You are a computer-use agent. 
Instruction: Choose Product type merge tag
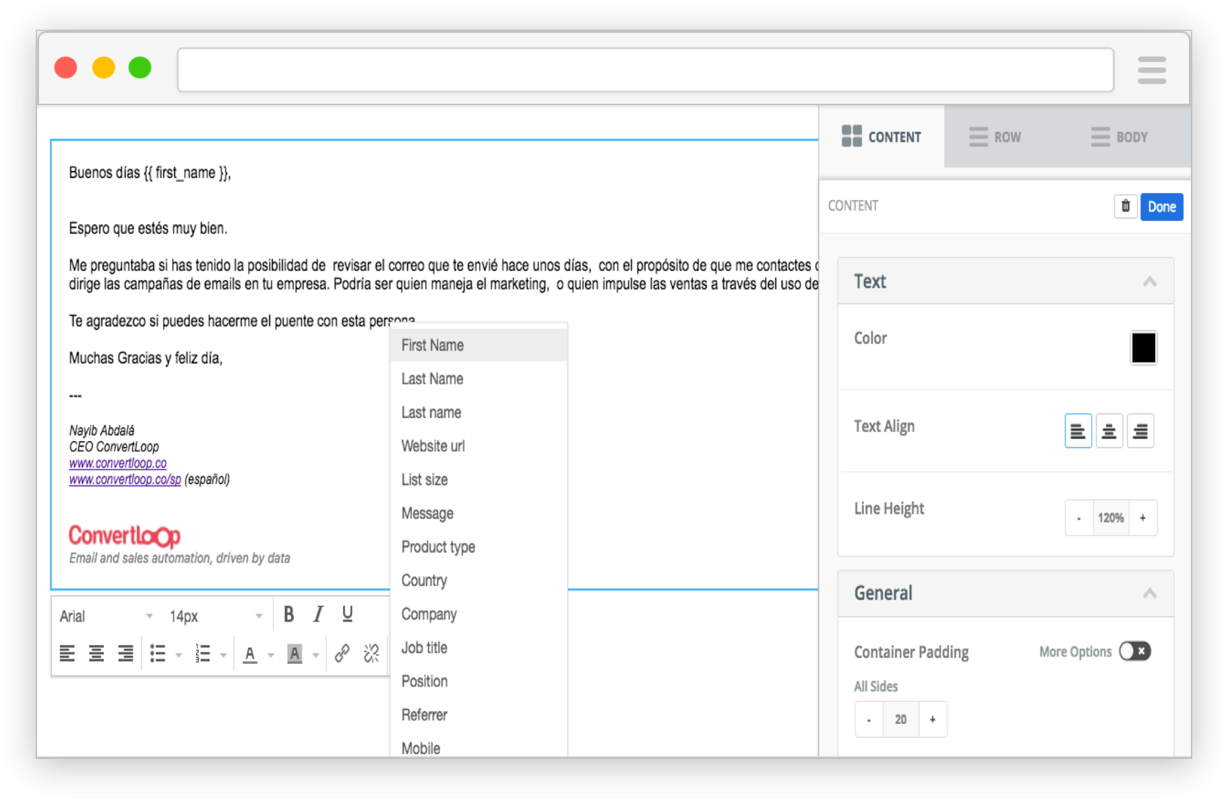point(479,547)
